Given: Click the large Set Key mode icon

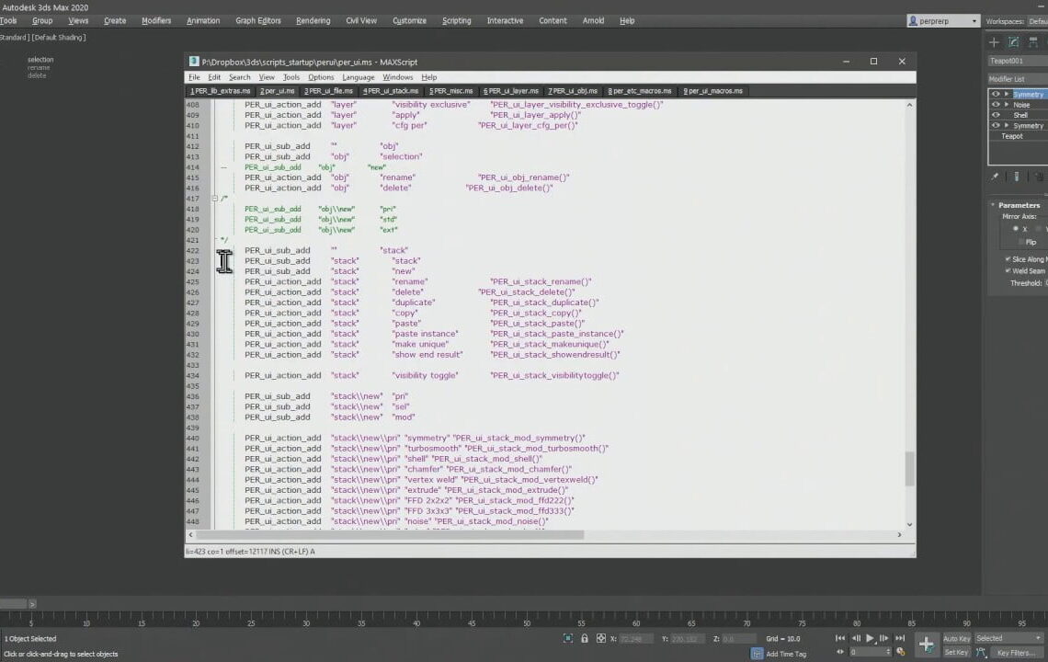Looking at the screenshot, I should [926, 643].
